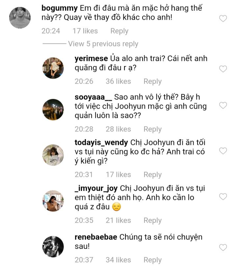This screenshot has width=237, height=270.
Task: Reply to yerimese's comment
Action: tap(152, 81)
